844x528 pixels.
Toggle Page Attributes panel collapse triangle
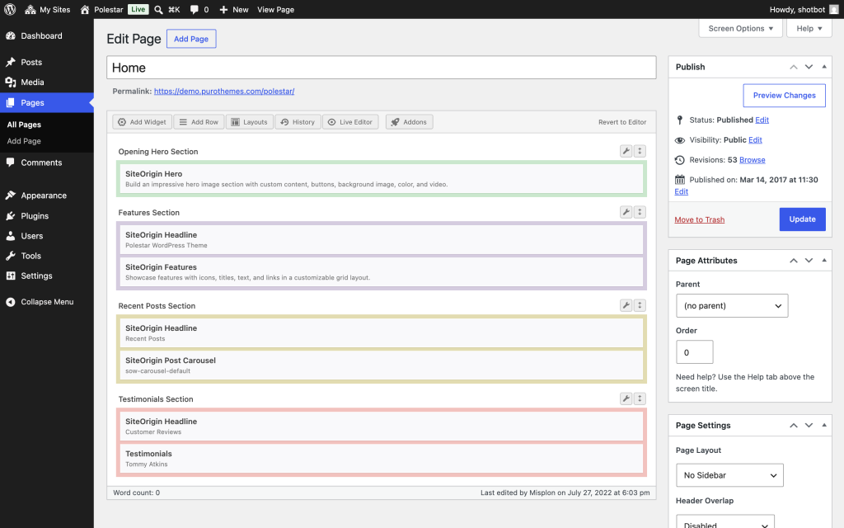point(823,260)
